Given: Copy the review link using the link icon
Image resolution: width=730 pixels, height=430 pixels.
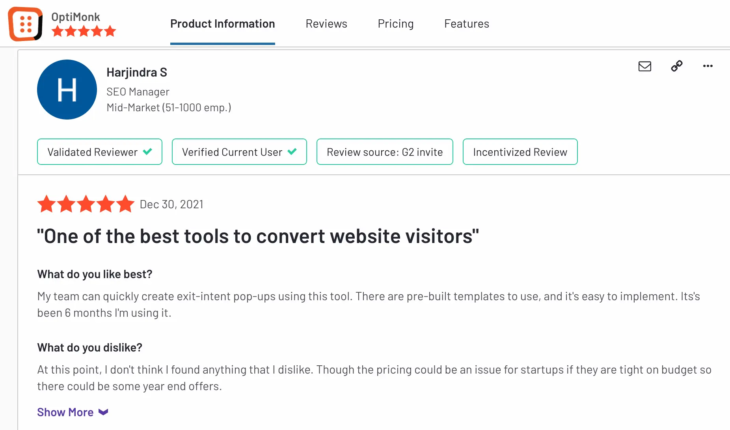Looking at the screenshot, I should (x=676, y=66).
